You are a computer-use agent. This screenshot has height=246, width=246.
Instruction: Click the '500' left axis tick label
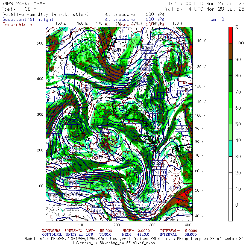click(40, 43)
